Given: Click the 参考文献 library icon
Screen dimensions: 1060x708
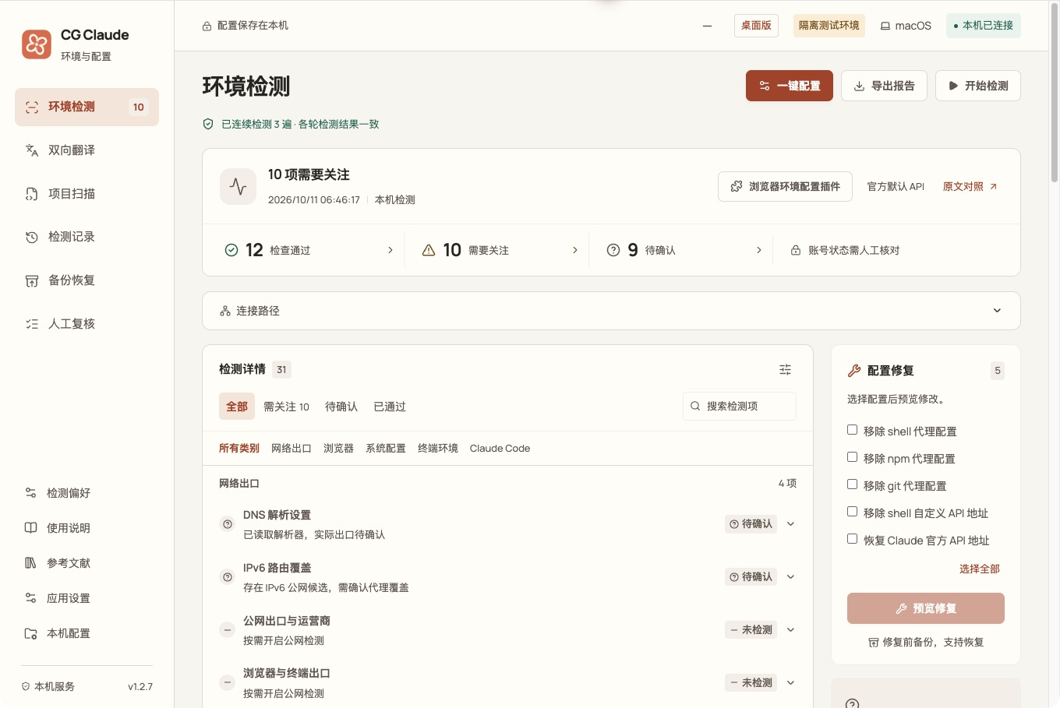Looking at the screenshot, I should 30,563.
